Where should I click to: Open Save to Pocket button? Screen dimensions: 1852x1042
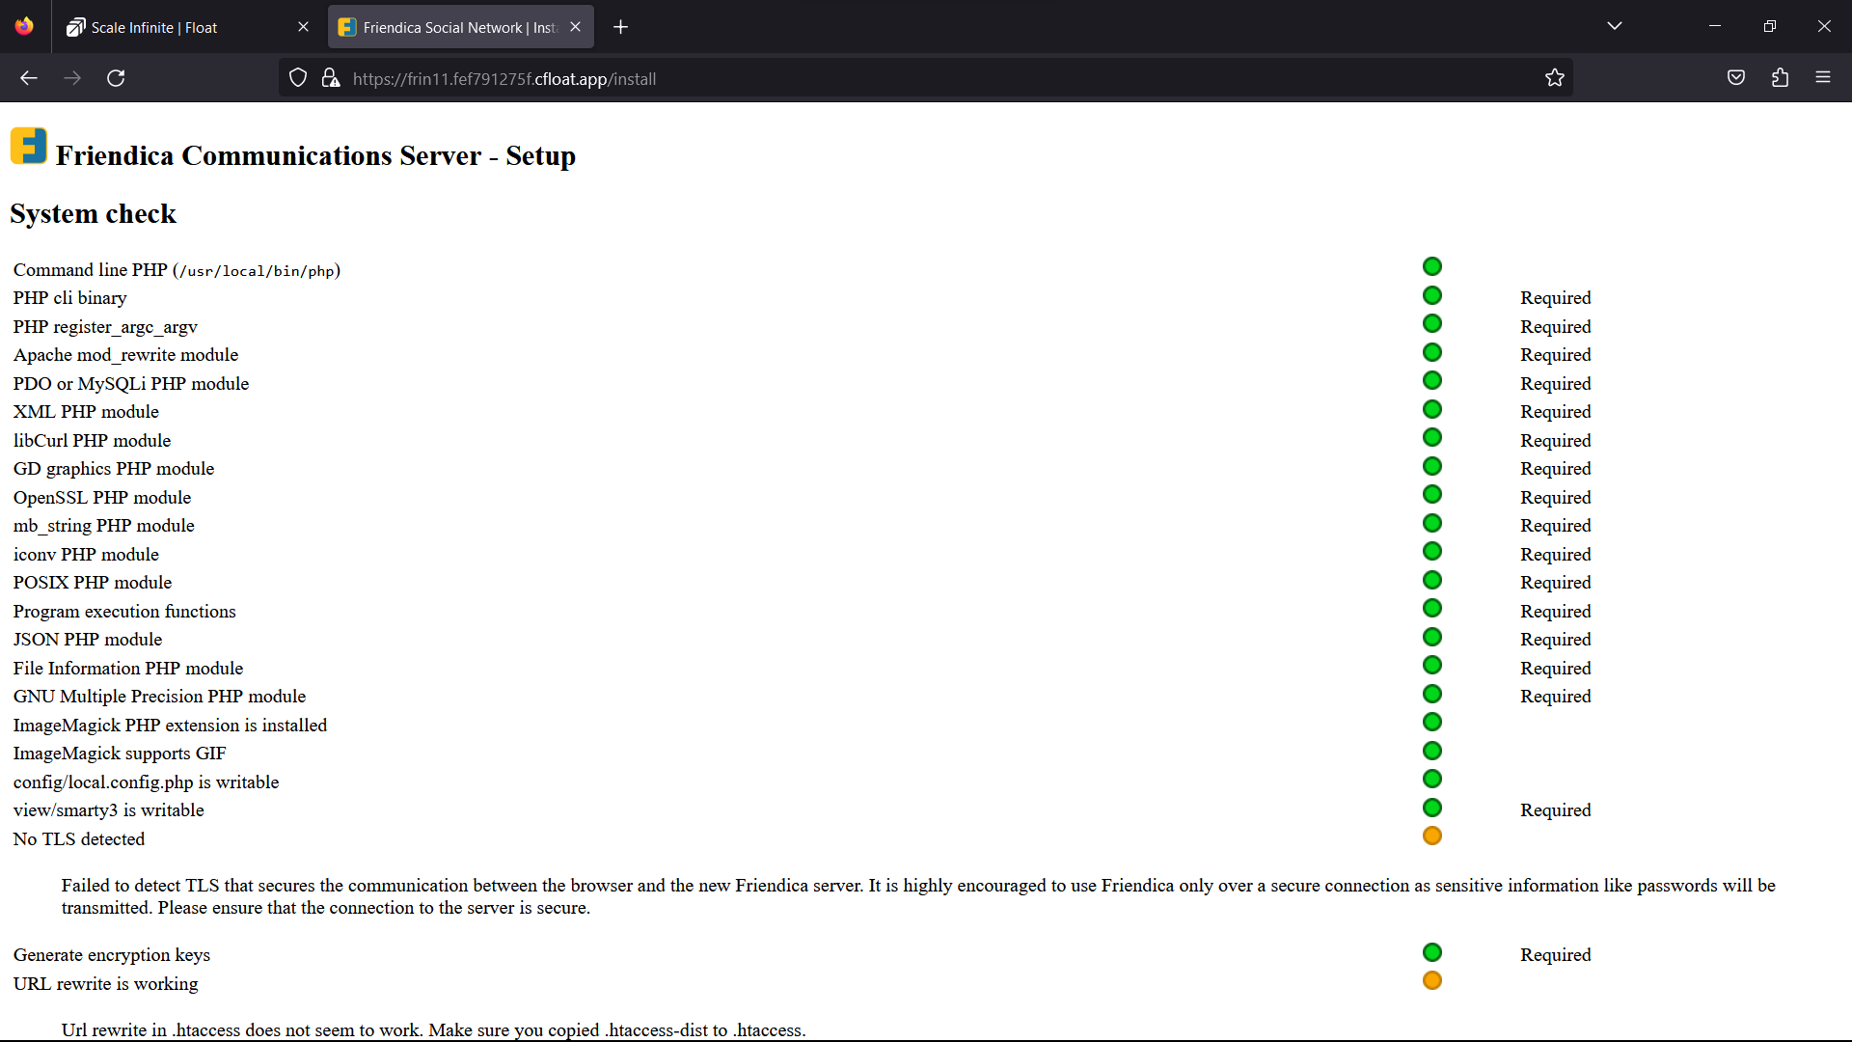(1736, 78)
